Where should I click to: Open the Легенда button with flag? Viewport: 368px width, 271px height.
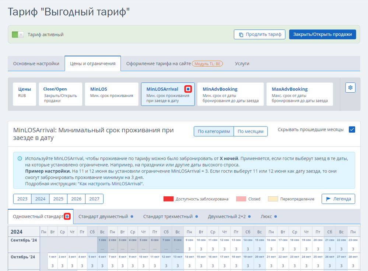[338, 199]
